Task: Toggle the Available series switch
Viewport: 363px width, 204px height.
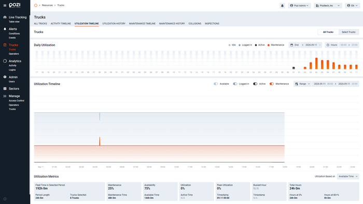Action: pos(216,84)
